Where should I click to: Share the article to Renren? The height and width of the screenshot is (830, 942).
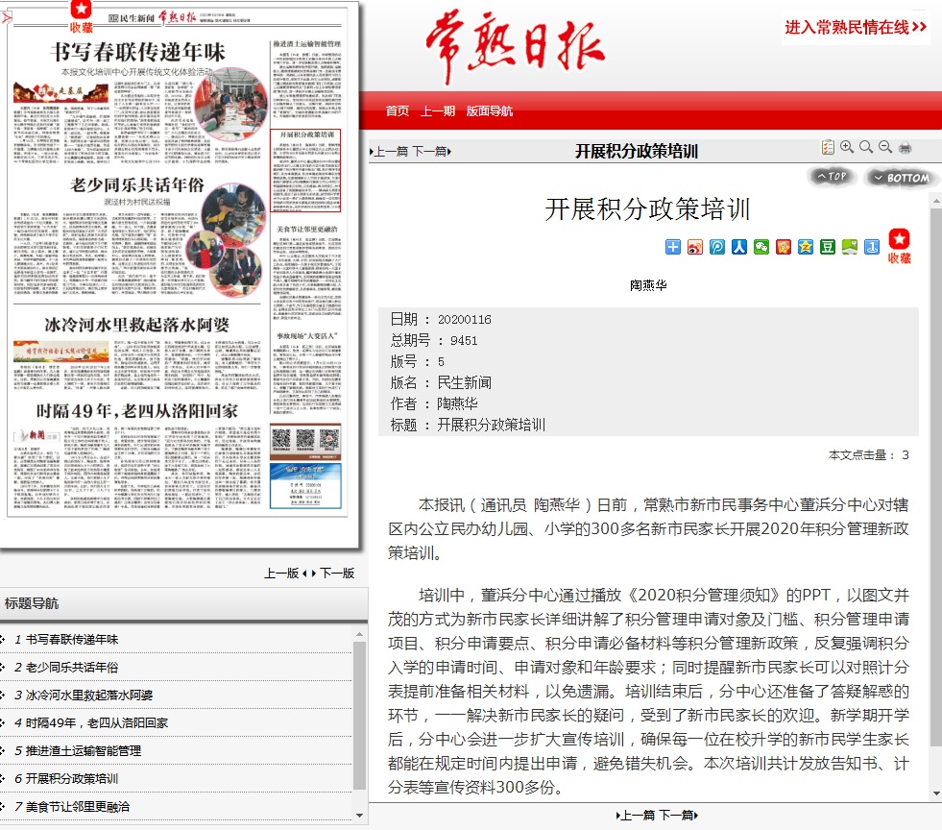pyautogui.click(x=739, y=247)
